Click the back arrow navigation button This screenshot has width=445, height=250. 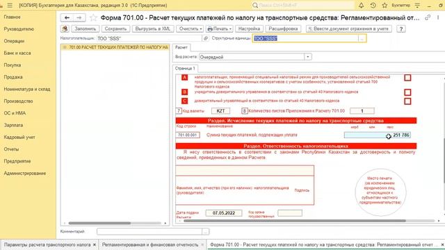click(67, 17)
